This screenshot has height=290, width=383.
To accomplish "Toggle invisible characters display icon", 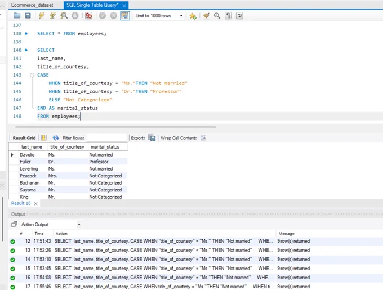I will pos(228,16).
